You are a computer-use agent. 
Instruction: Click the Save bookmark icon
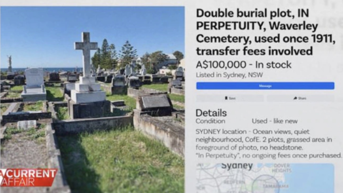click(226, 98)
